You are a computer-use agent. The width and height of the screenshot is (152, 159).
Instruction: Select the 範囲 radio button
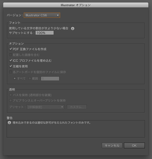pos(30,78)
